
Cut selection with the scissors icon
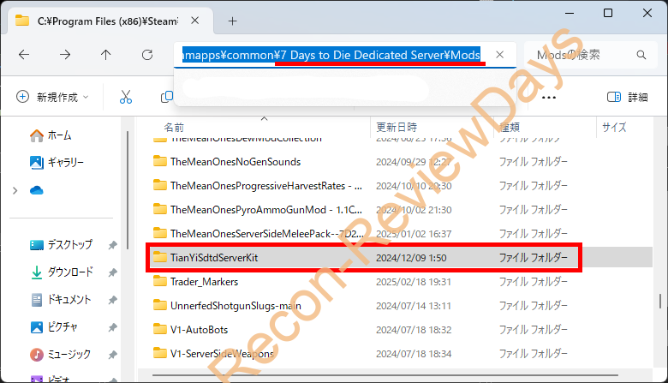pyautogui.click(x=126, y=97)
